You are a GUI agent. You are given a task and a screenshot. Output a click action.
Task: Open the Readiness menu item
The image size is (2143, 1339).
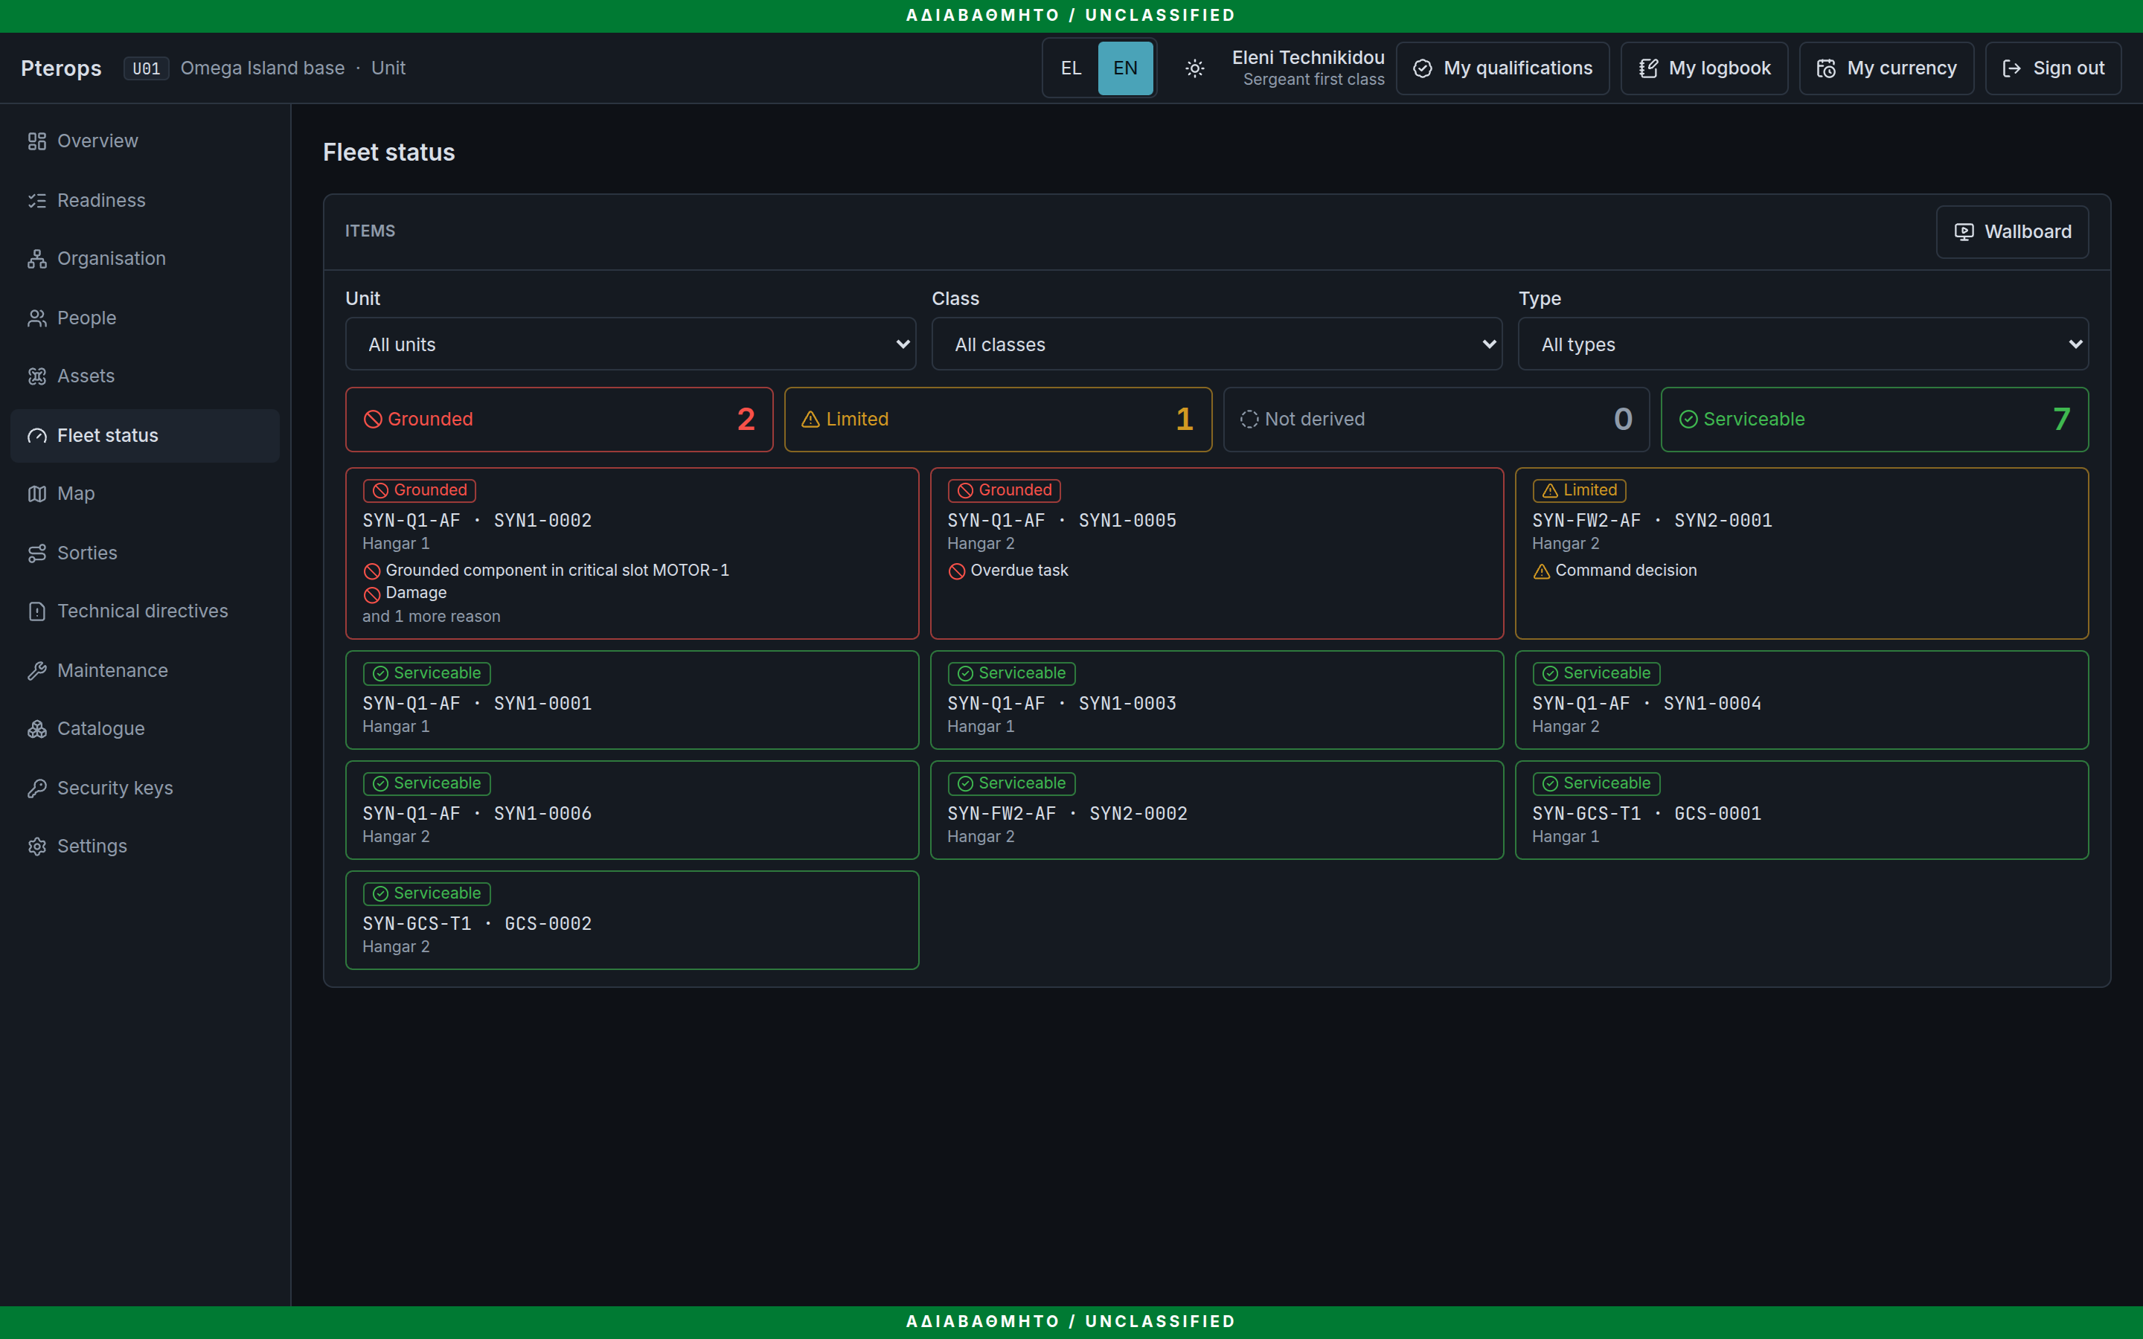[145, 200]
